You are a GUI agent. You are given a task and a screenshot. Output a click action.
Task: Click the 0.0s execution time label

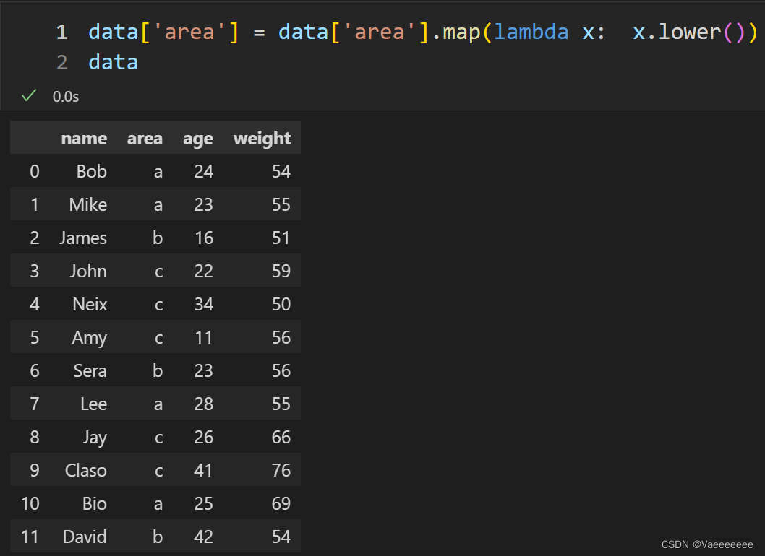(65, 97)
